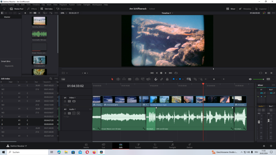This screenshot has height=155, width=276.
Task: Mute the Audio 1 track
Action: (78, 113)
